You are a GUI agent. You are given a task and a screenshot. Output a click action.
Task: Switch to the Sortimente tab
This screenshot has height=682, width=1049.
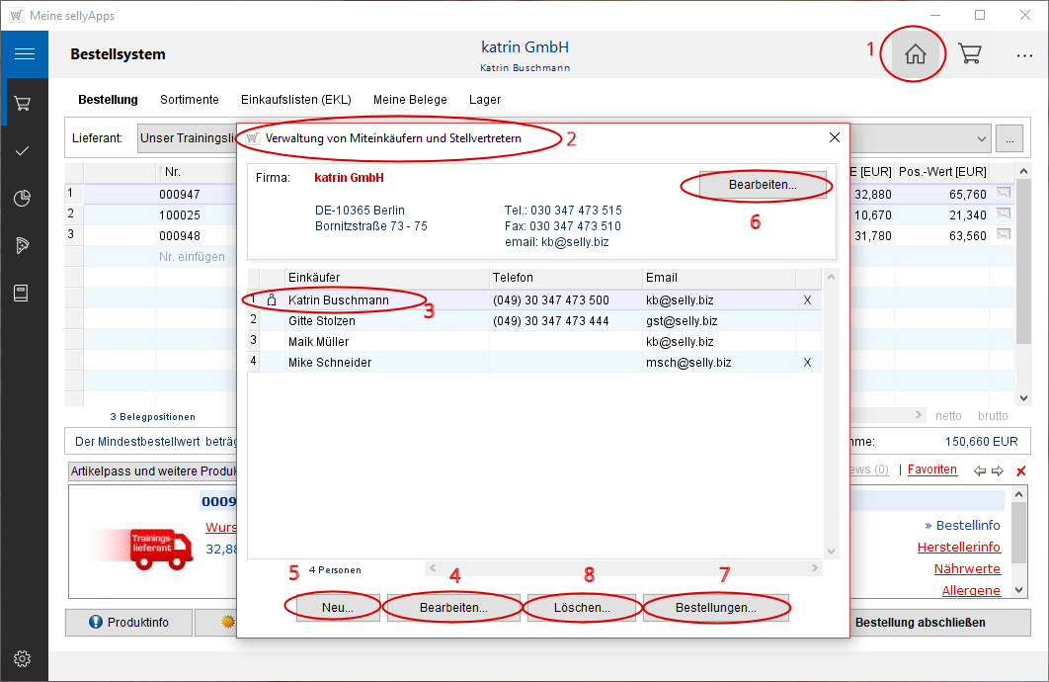click(190, 100)
